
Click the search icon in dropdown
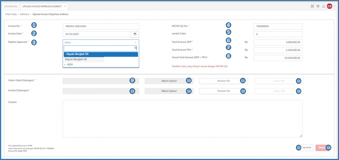135,48
